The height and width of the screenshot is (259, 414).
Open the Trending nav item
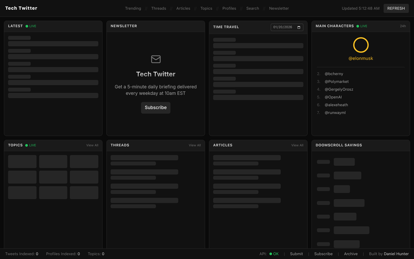(133, 8)
